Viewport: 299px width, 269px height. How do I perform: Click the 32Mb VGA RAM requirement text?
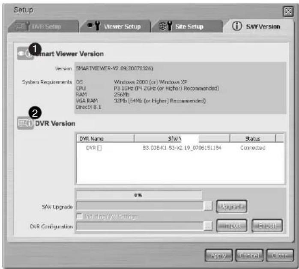160,101
